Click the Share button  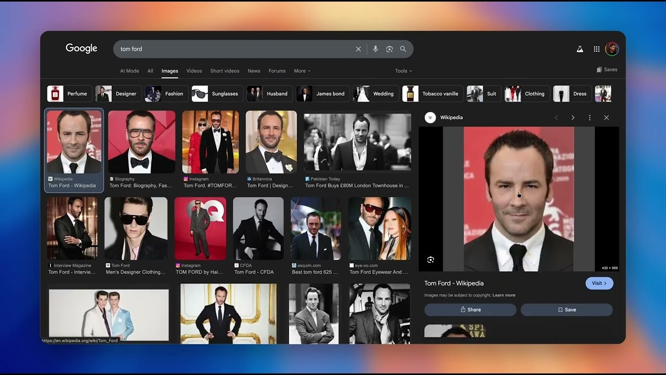(470, 309)
